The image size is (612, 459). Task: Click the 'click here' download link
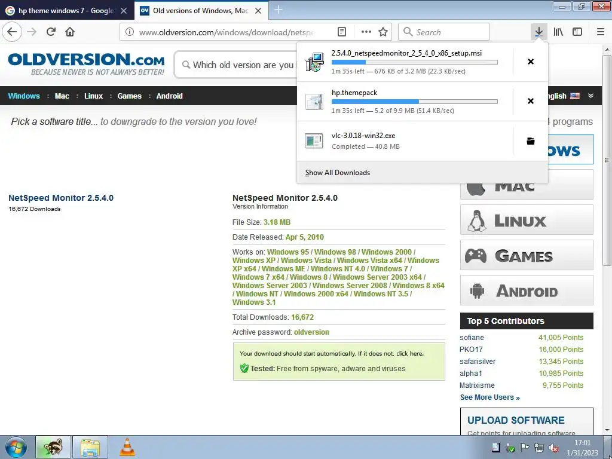pyautogui.click(x=409, y=354)
